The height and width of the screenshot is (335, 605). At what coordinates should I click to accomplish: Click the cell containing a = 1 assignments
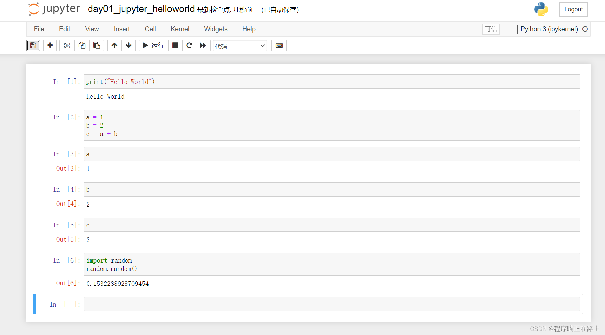(x=332, y=125)
